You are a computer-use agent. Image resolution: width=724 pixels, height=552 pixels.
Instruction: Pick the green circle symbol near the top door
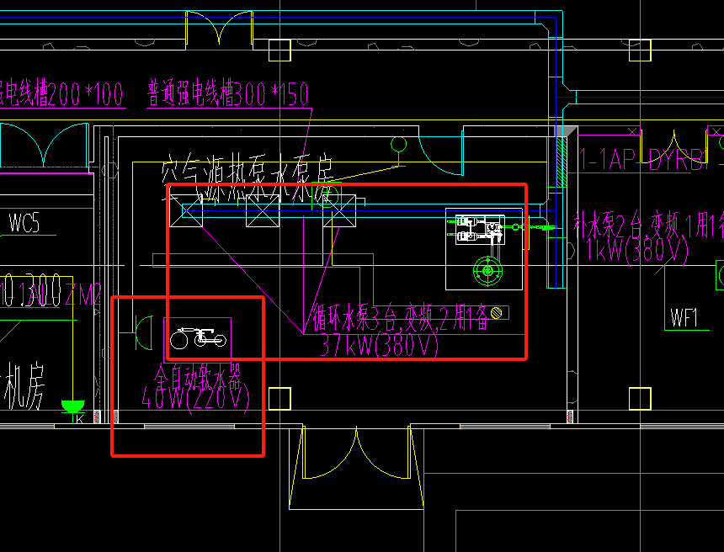[398, 145]
